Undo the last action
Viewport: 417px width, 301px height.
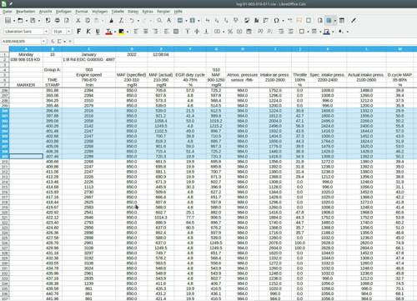[x=132, y=20]
